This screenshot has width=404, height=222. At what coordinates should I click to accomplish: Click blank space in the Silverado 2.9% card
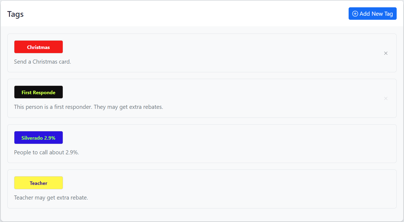pyautogui.click(x=217, y=143)
